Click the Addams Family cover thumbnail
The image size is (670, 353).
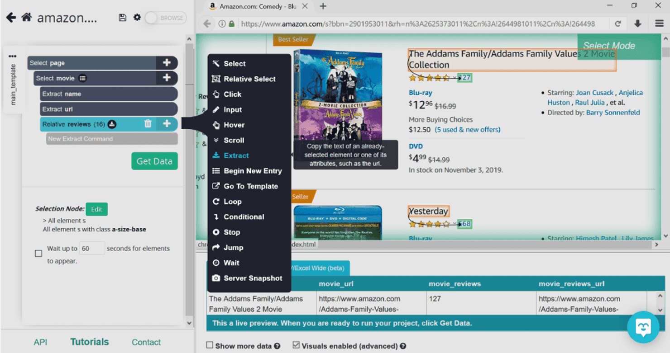[338, 95]
